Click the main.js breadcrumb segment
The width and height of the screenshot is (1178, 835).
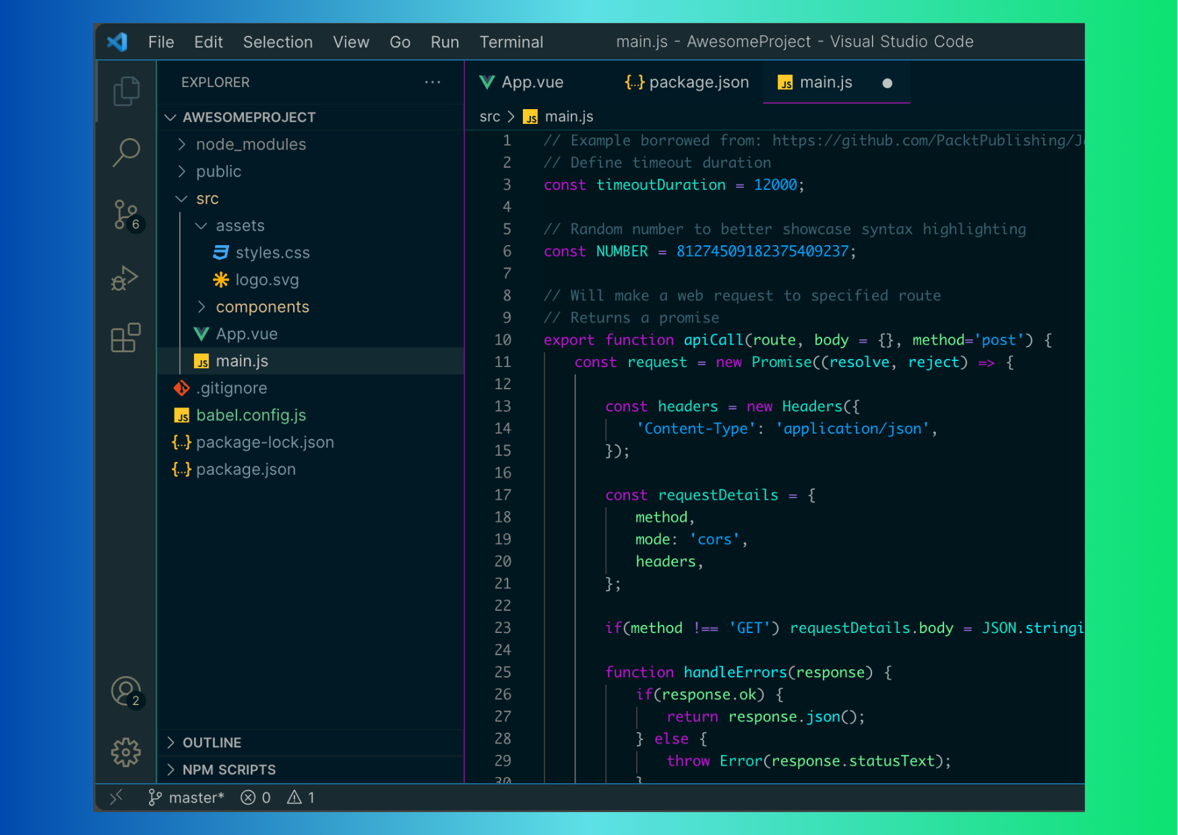click(x=569, y=116)
